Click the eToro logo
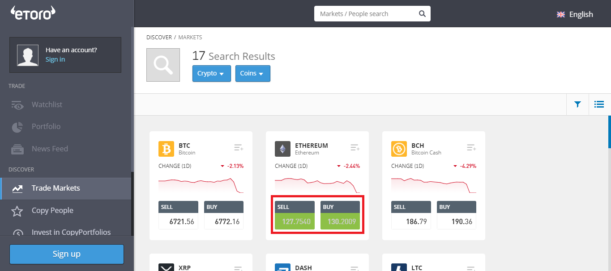The image size is (611, 271). click(33, 13)
